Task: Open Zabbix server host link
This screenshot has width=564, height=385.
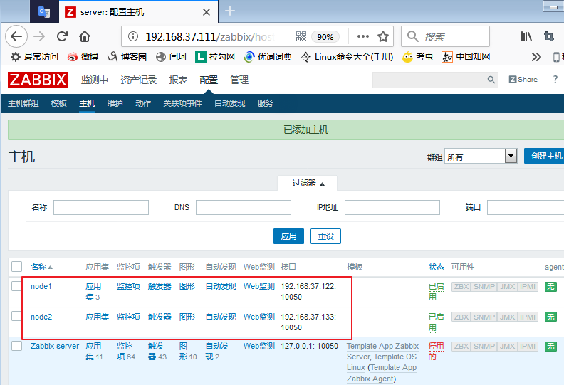Action: (x=55, y=346)
